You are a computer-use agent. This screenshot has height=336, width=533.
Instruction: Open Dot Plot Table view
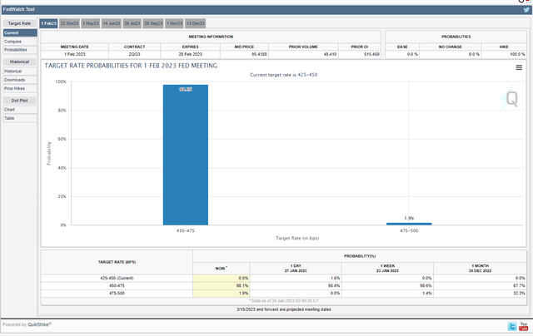click(10, 117)
